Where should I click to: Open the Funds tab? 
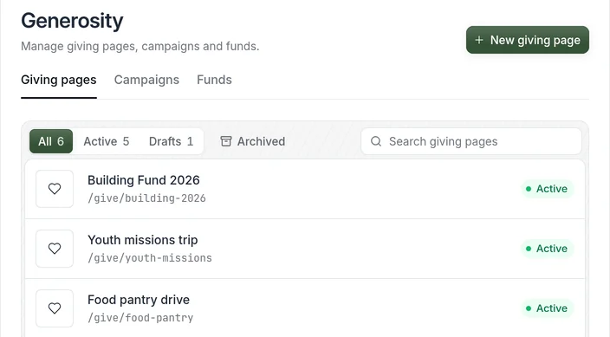click(214, 80)
